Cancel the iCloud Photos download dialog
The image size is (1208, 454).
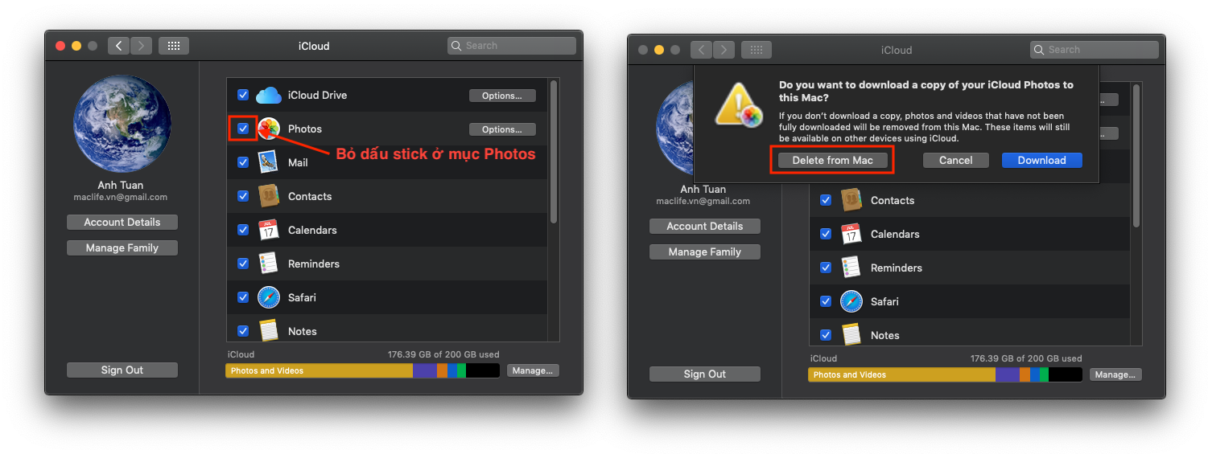[955, 160]
